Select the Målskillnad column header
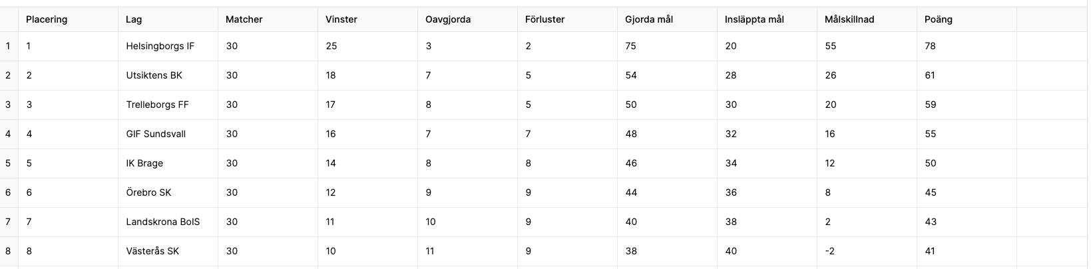1091x269 pixels. pos(867,19)
